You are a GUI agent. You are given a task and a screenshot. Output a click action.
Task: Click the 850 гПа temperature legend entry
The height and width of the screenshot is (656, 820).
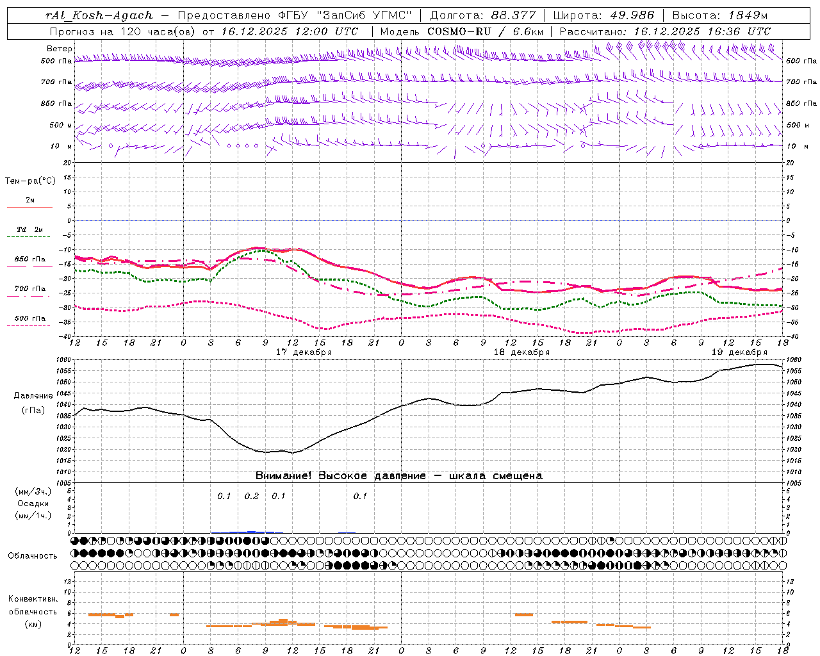coord(29,262)
